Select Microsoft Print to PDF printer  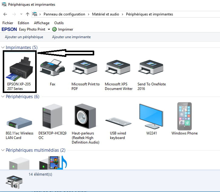85,68
